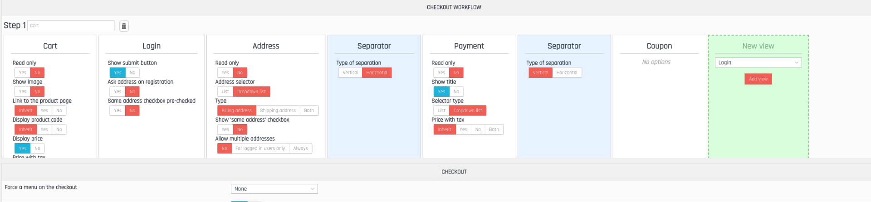Set Payment Read only to No
Screen dimensions: 871x202
[x=456, y=73]
